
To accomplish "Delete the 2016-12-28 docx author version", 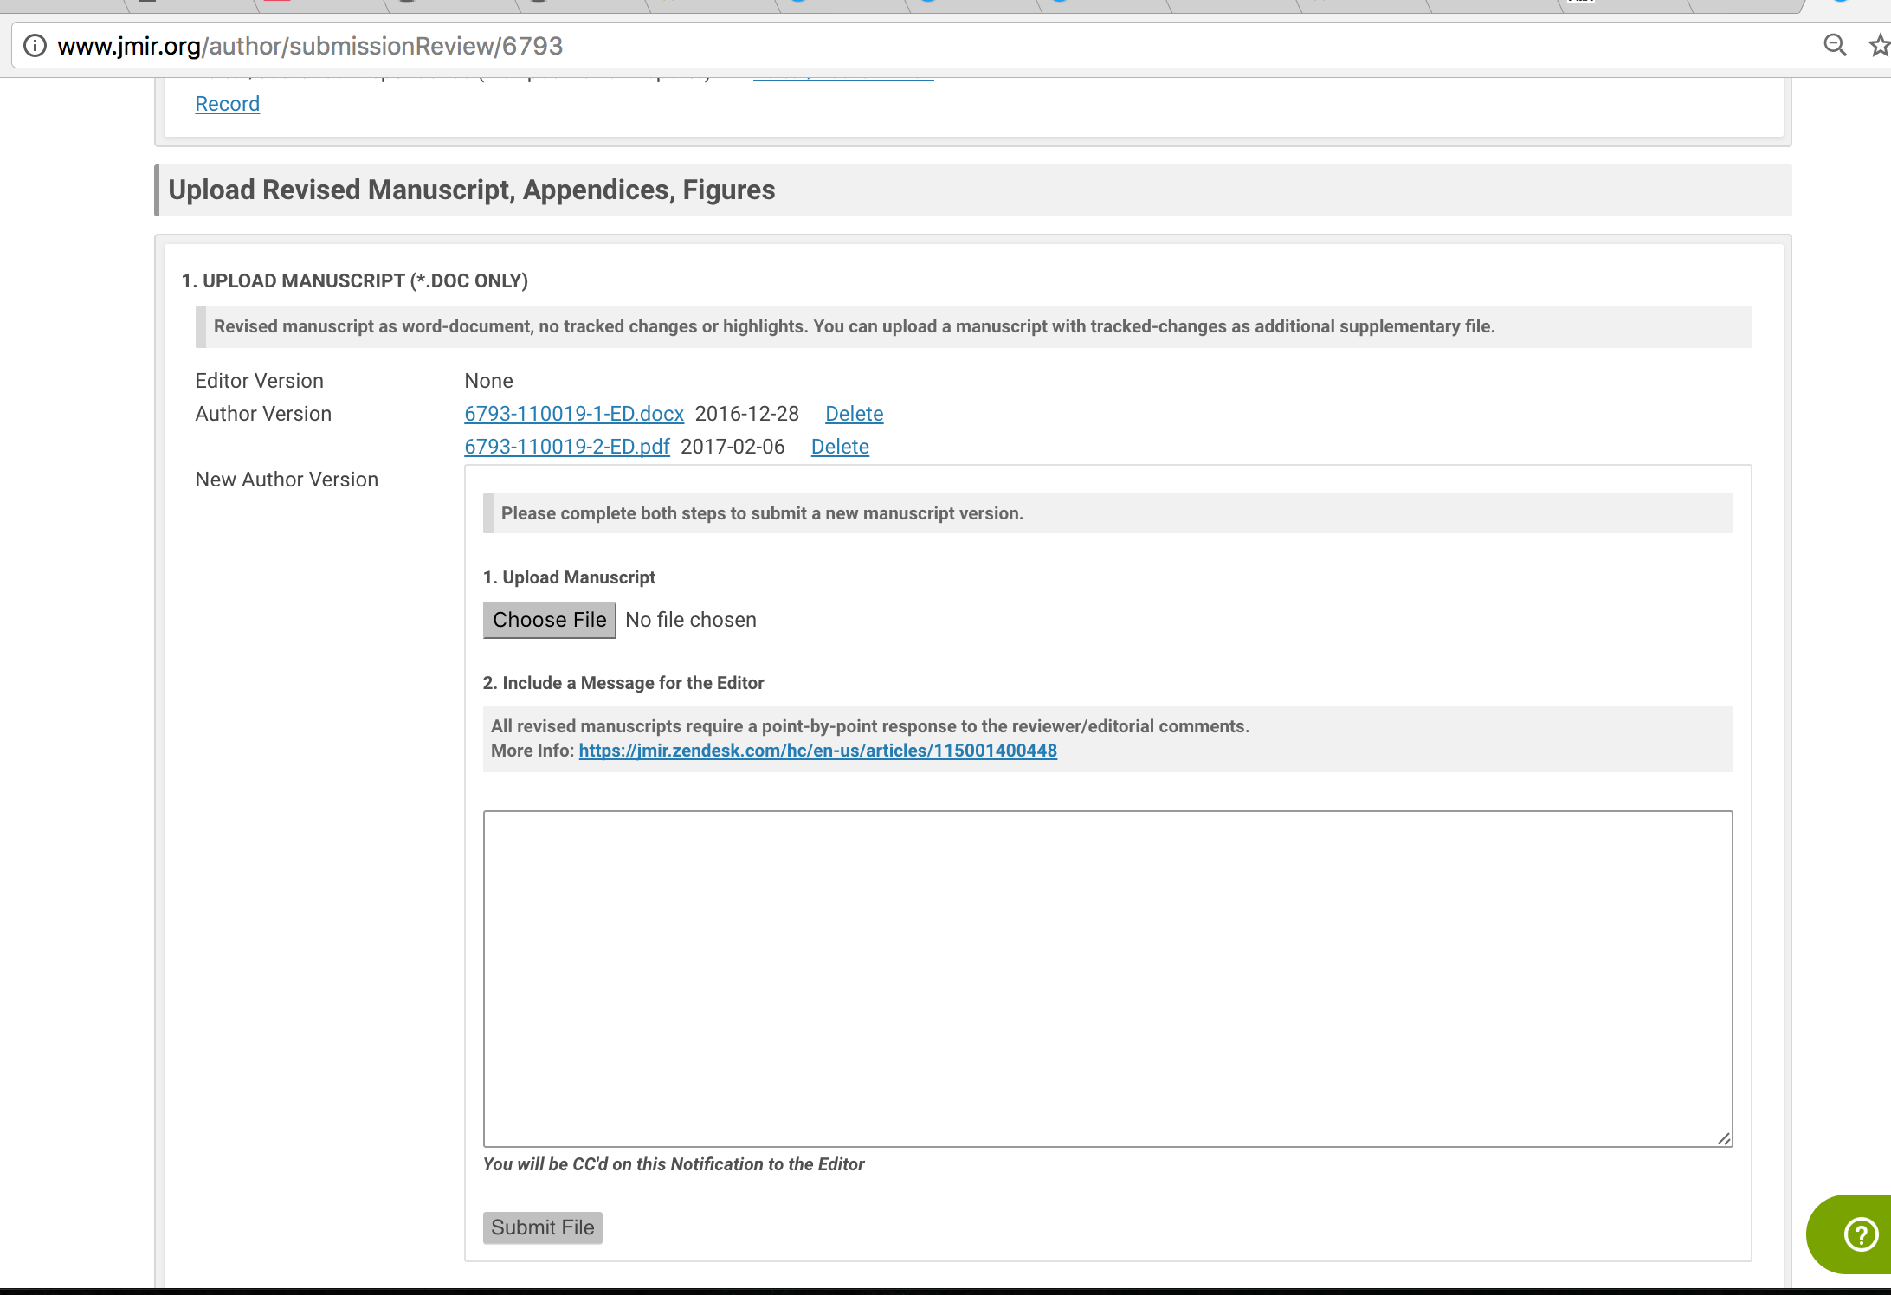I will click(854, 414).
